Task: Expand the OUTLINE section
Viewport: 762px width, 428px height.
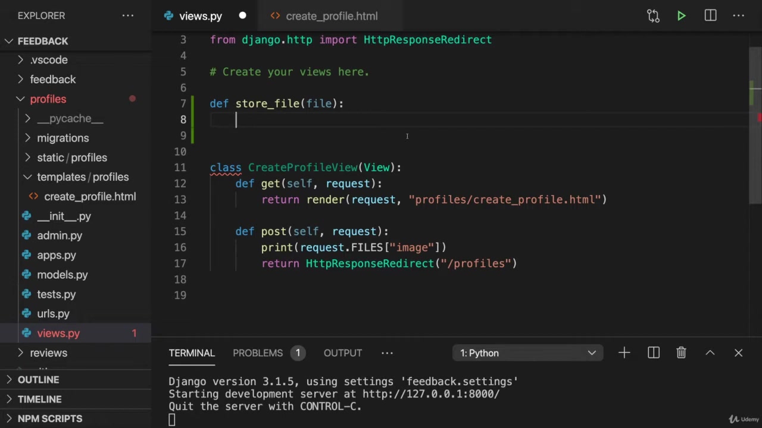Action: tap(38, 380)
